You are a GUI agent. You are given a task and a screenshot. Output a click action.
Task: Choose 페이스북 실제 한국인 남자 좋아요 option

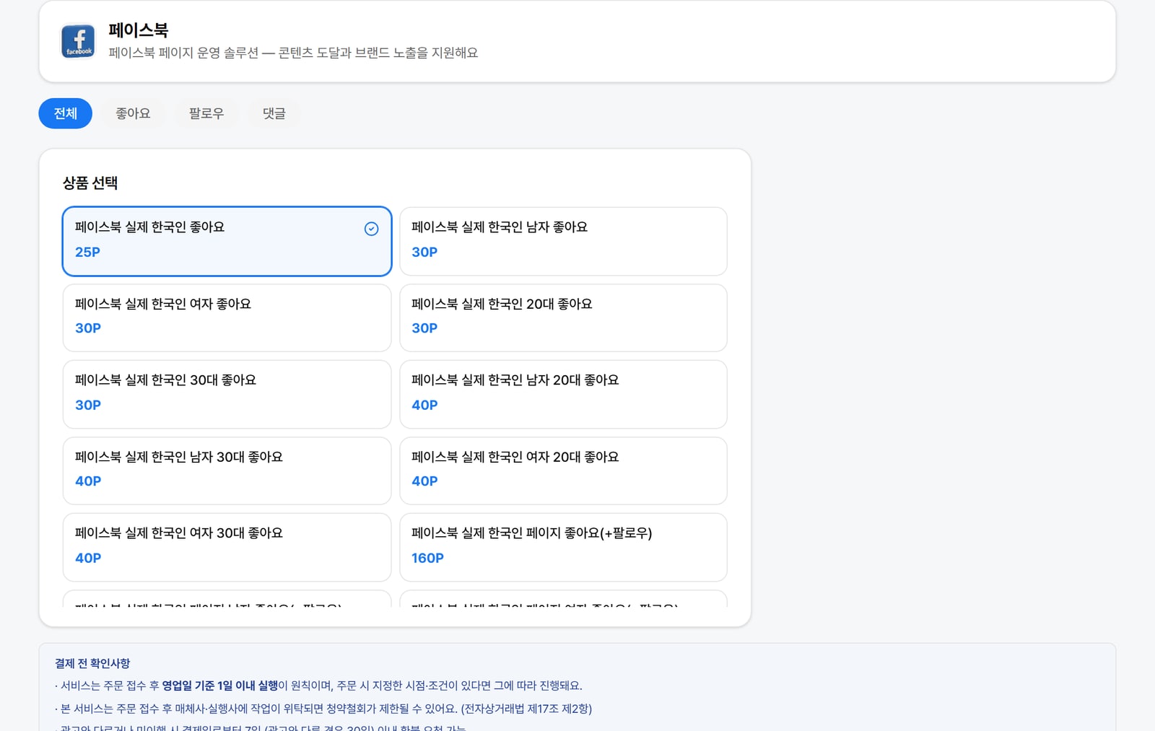coord(563,241)
